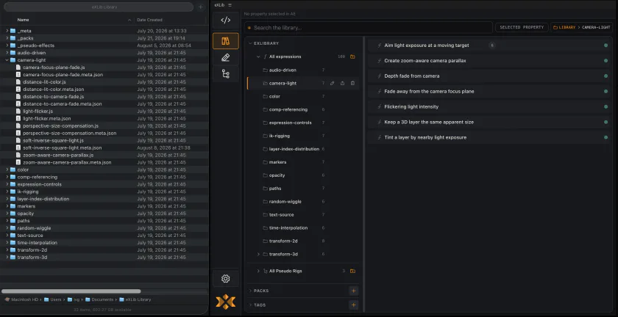618x317 pixels.
Task: Click the function icon of Depth fade from camera
Action: pyautogui.click(x=380, y=76)
